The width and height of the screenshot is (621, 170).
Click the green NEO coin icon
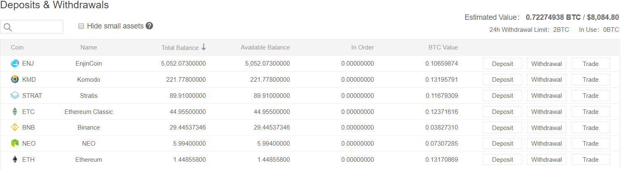tap(15, 144)
